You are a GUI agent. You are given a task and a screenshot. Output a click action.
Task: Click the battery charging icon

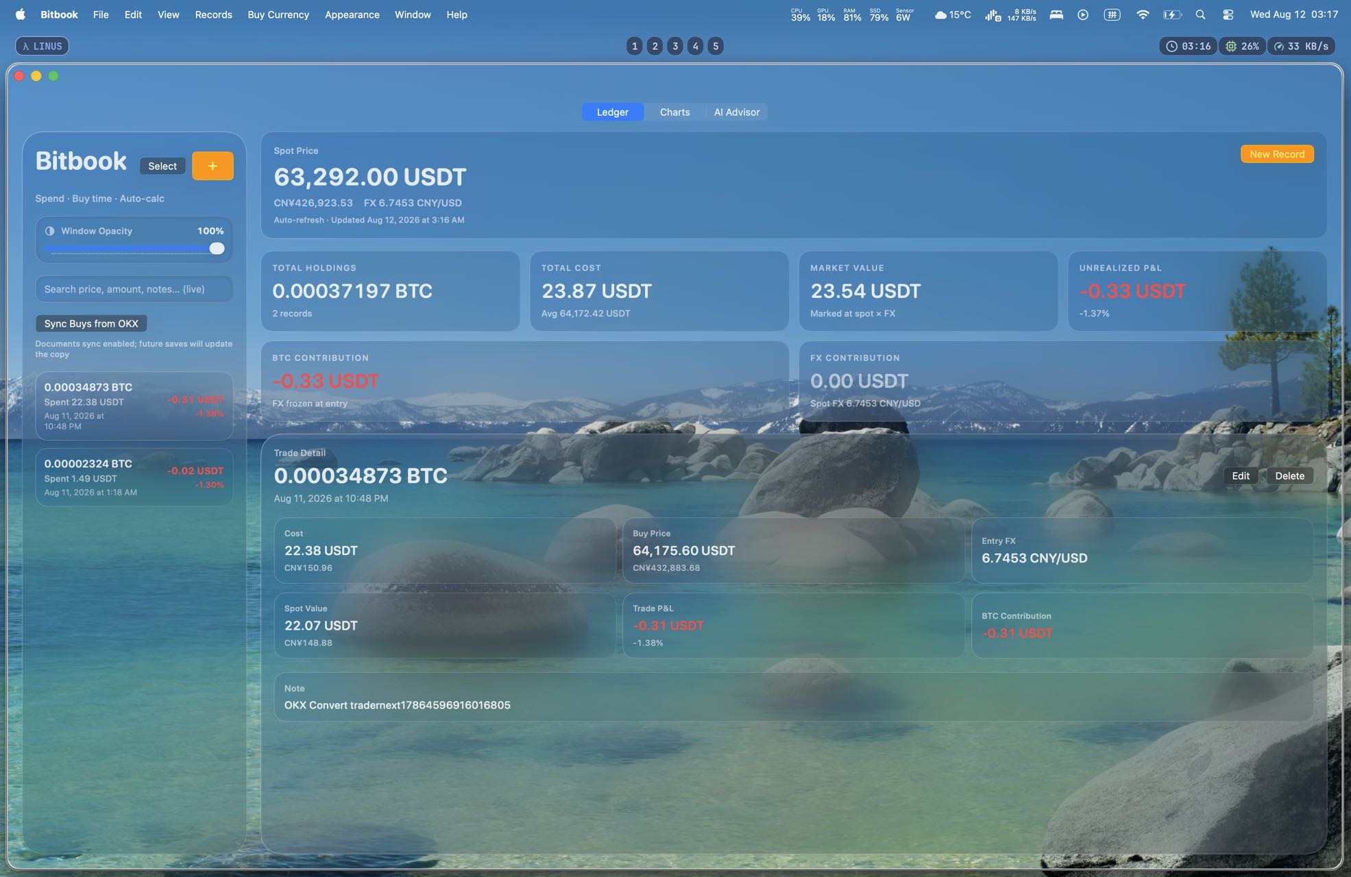click(1172, 14)
